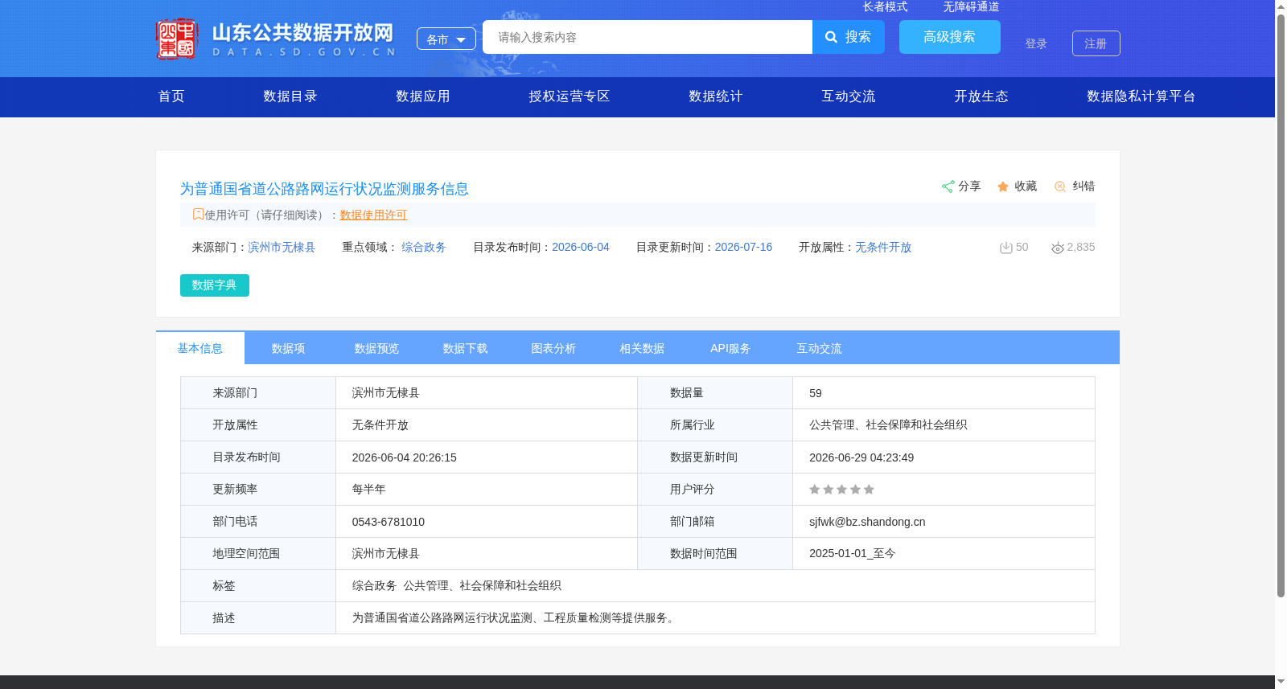Open 数据统计 navigation item
This screenshot has width=1287, height=689.
point(716,96)
